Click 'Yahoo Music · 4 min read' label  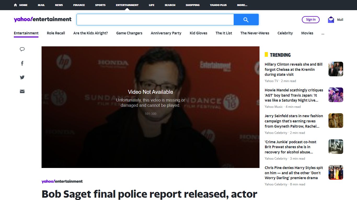(283, 107)
